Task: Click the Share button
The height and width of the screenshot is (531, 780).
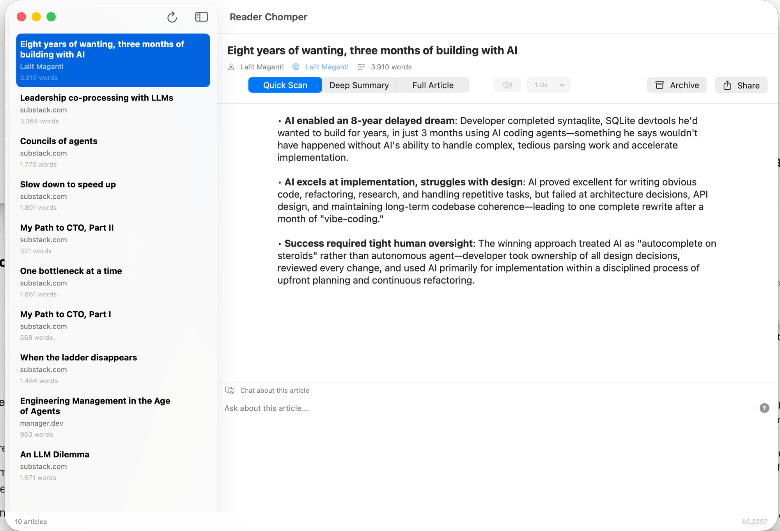Action: pos(741,85)
